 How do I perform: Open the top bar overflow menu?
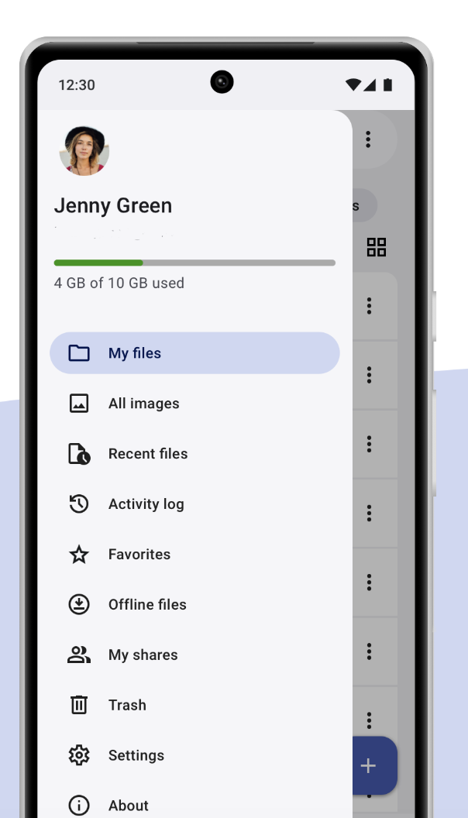(368, 139)
